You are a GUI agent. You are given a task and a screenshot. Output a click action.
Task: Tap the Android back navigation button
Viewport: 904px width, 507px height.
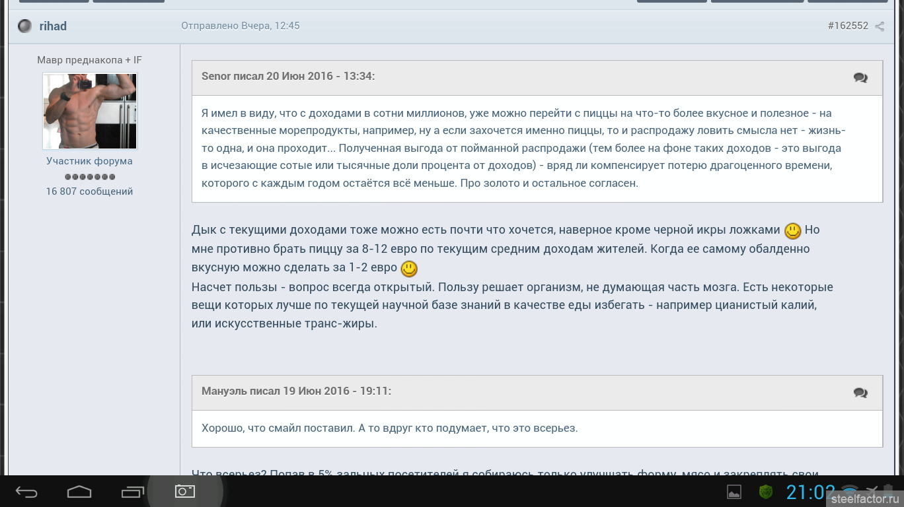click(x=26, y=492)
